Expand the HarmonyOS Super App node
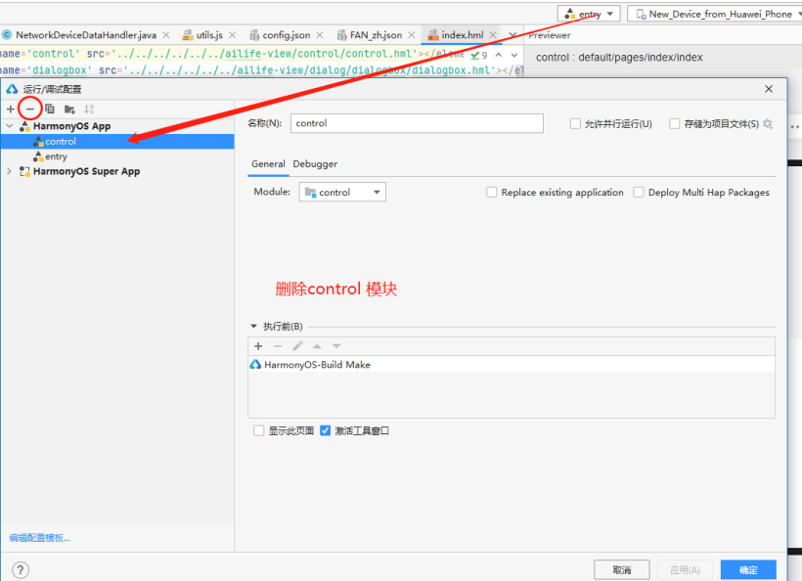The image size is (802, 581). pyautogui.click(x=10, y=171)
